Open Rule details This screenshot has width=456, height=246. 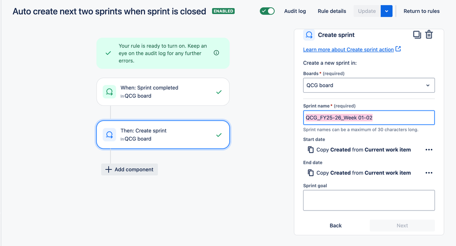click(332, 11)
